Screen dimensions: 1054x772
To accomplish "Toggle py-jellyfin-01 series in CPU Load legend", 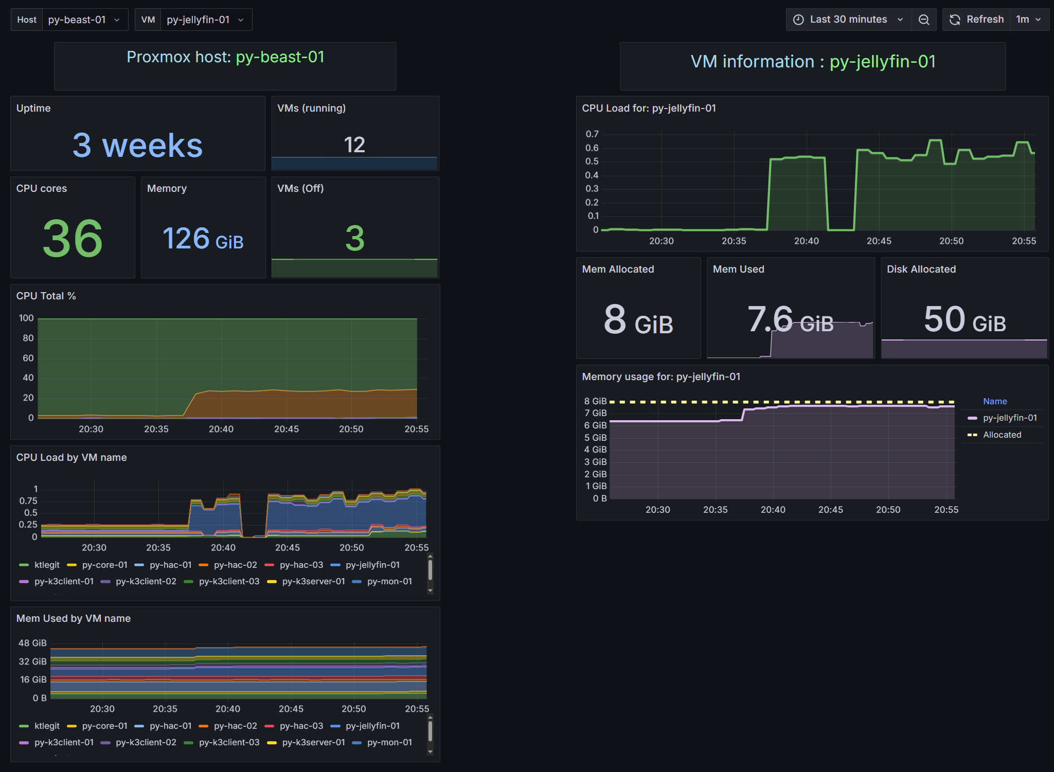I will [x=372, y=565].
